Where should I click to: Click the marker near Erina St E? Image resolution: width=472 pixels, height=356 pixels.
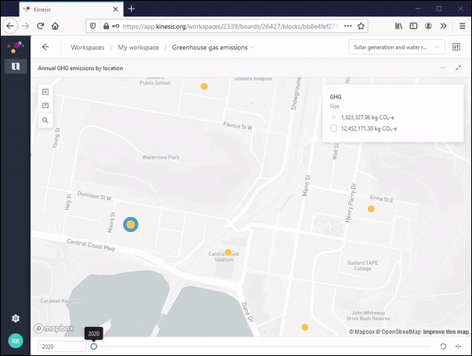pos(371,209)
